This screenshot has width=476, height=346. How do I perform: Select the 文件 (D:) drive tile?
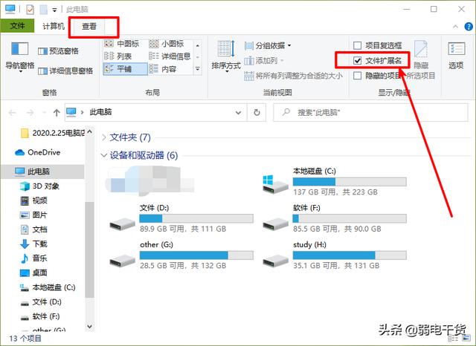point(181,219)
